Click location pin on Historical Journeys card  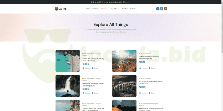coord(83,79)
